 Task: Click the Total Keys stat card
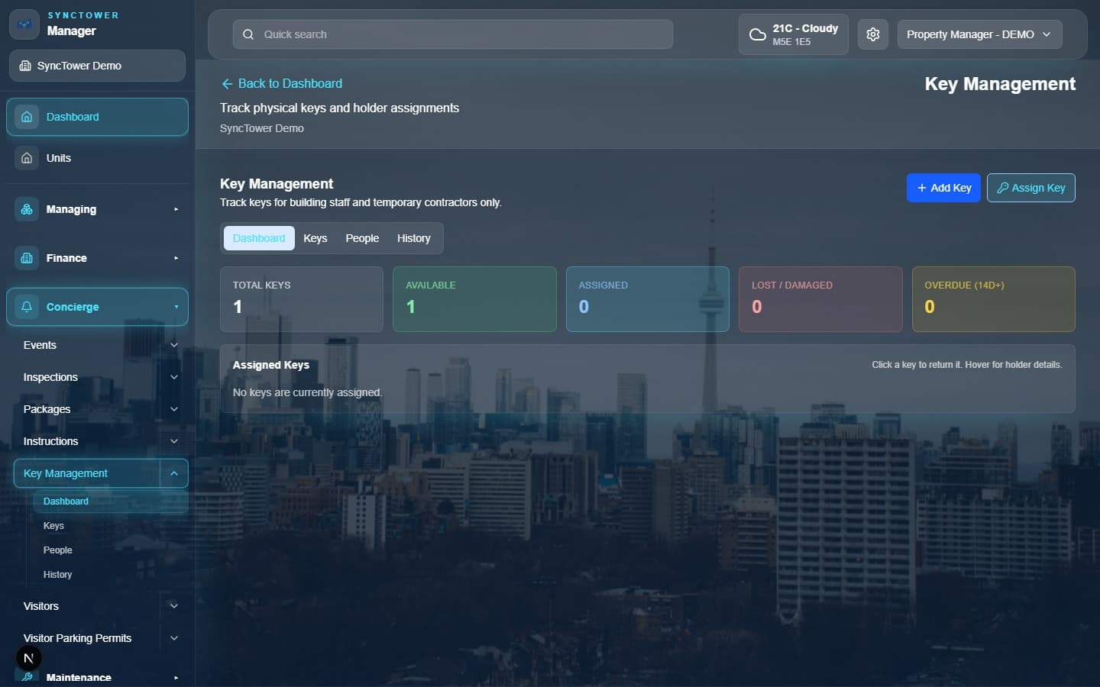[302, 299]
